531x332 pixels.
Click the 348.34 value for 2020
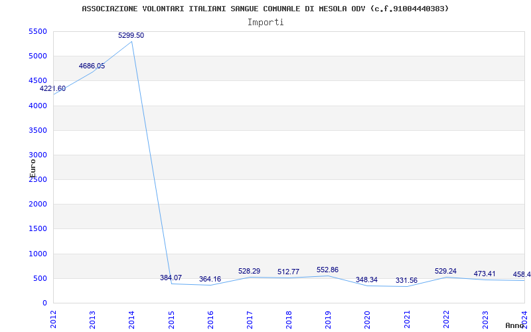pos(366,280)
